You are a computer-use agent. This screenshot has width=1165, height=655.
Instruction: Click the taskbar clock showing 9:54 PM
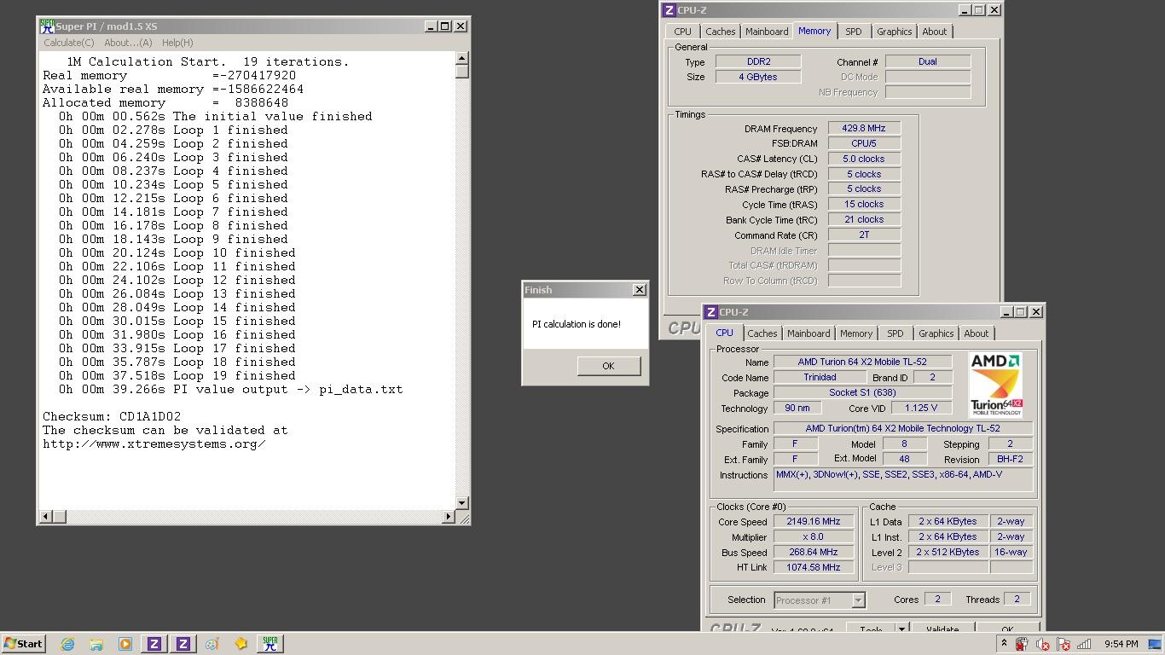tap(1121, 644)
